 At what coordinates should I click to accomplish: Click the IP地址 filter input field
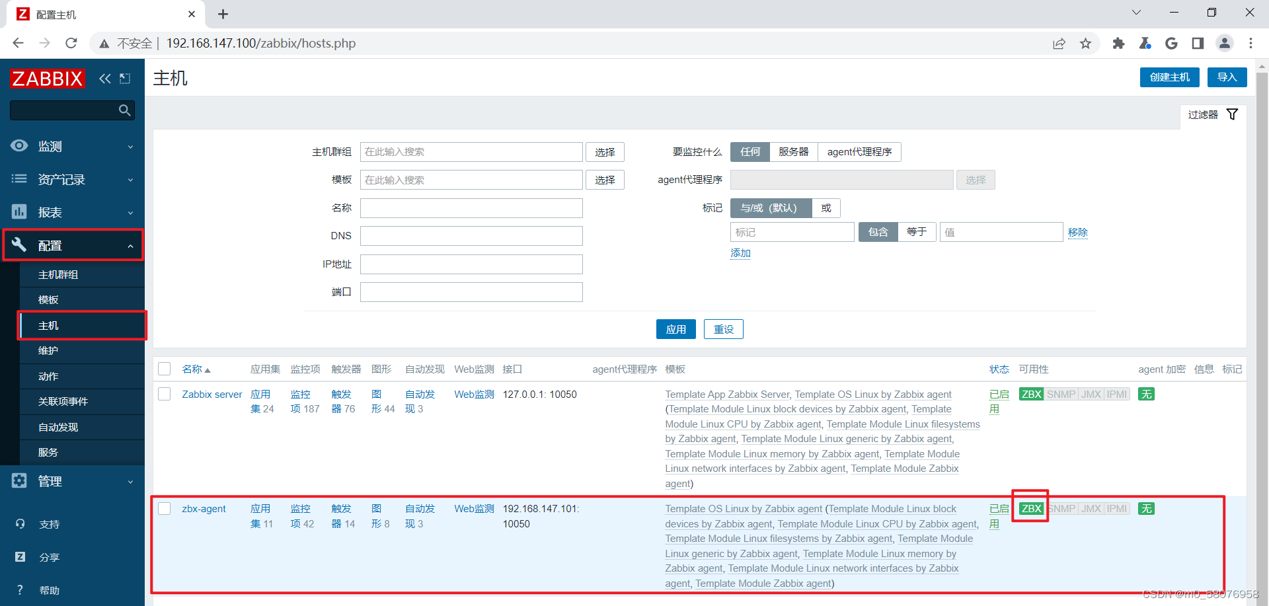471,264
